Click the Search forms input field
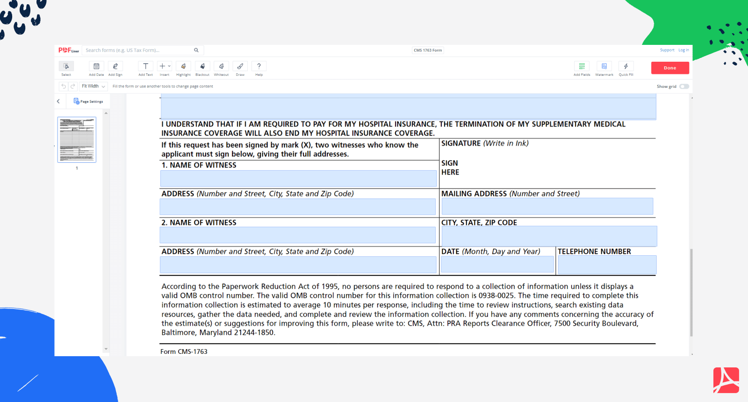This screenshot has height=402, width=748. click(138, 50)
